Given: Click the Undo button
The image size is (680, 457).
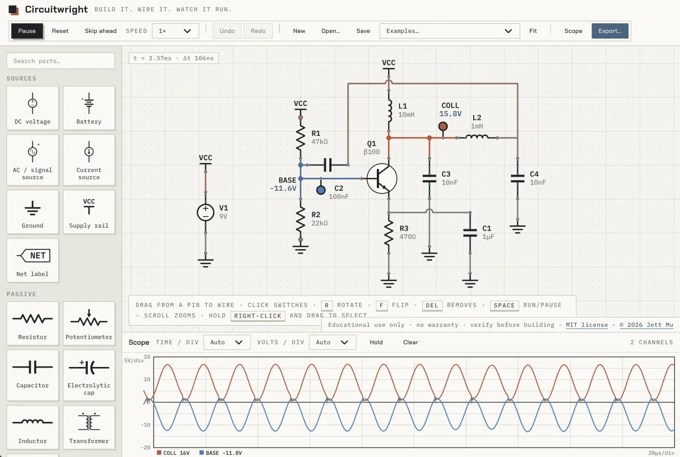Looking at the screenshot, I should pyautogui.click(x=227, y=31).
